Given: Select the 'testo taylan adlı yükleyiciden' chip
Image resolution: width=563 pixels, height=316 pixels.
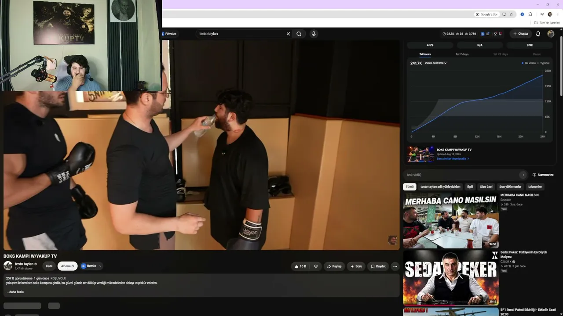Looking at the screenshot, I should 440,187.
